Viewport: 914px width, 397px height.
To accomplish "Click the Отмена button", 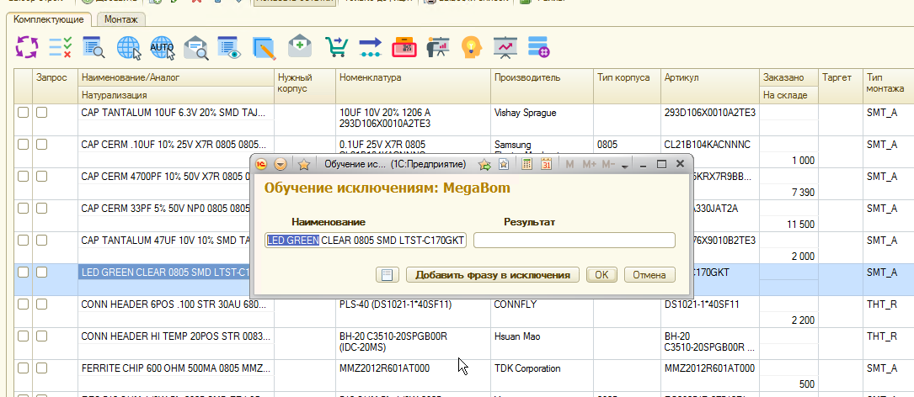I will [649, 275].
